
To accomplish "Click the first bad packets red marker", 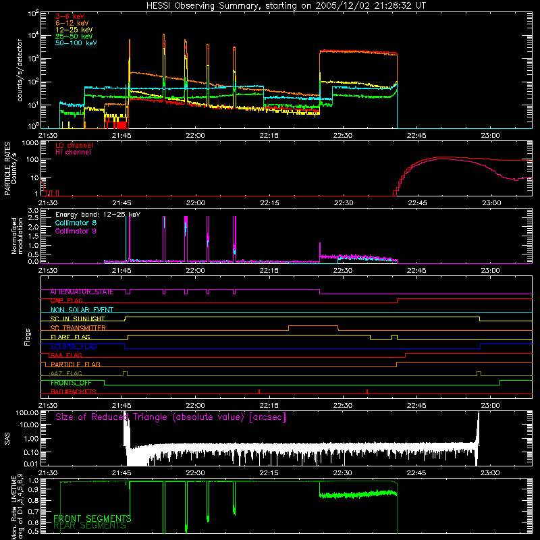I will coord(259,391).
